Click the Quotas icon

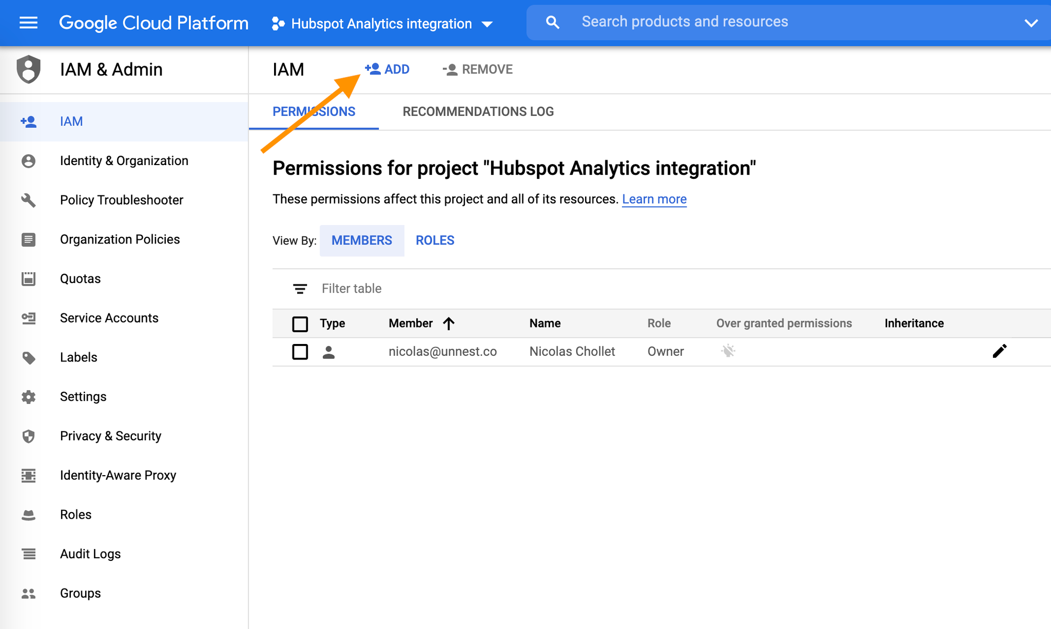coord(28,279)
